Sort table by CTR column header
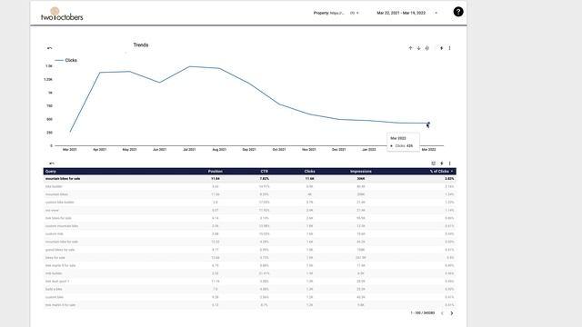582x327 pixels. 265,172
